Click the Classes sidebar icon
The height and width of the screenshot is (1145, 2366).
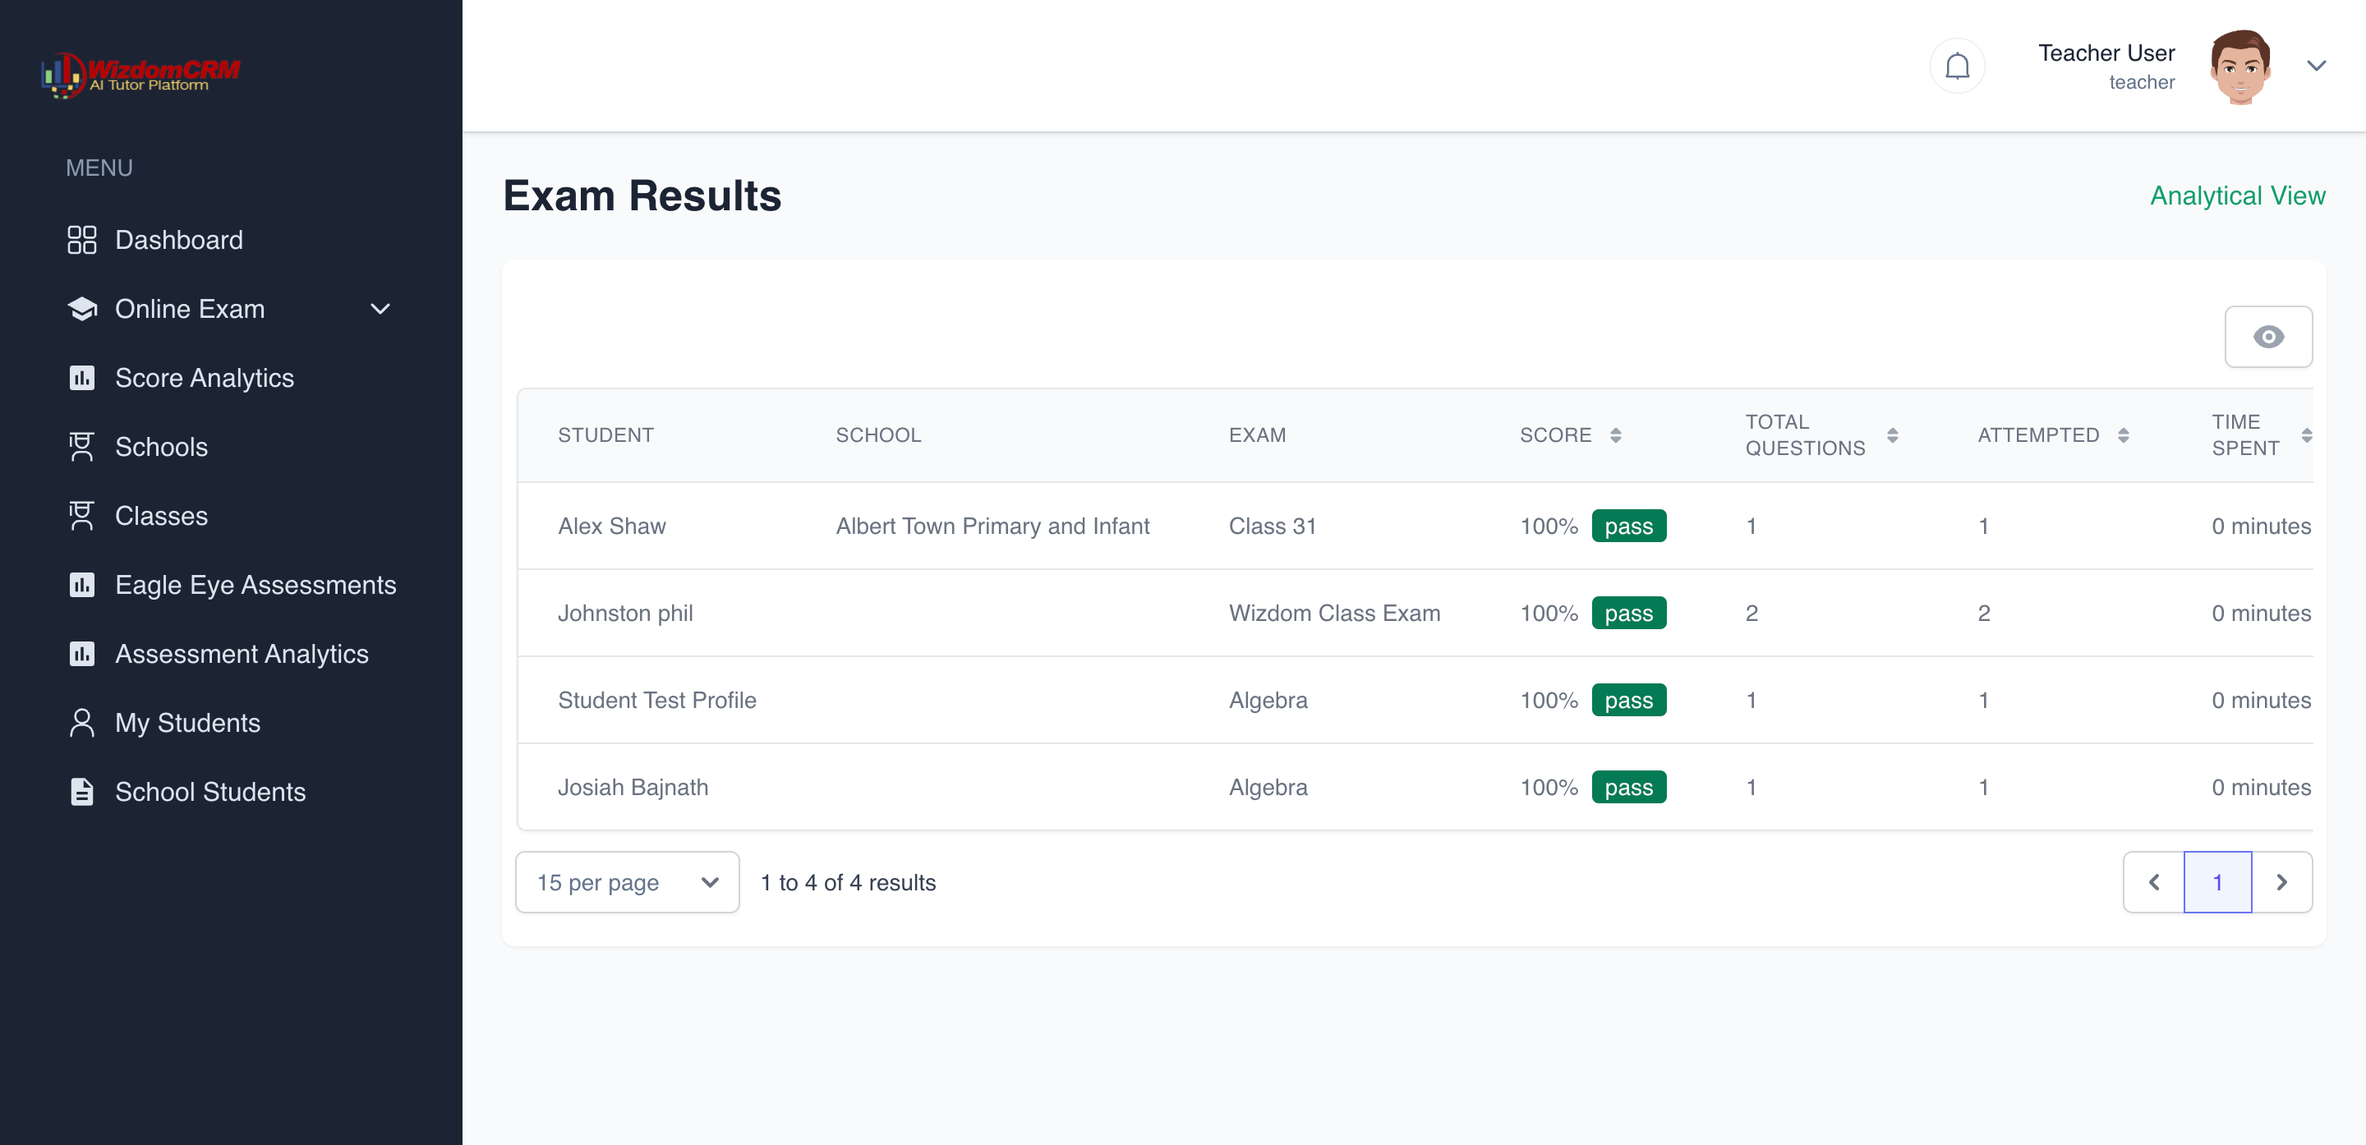[82, 516]
